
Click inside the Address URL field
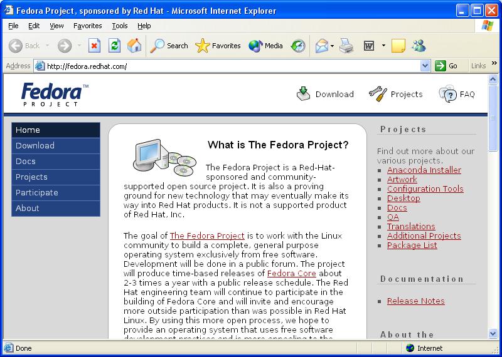[232, 66]
